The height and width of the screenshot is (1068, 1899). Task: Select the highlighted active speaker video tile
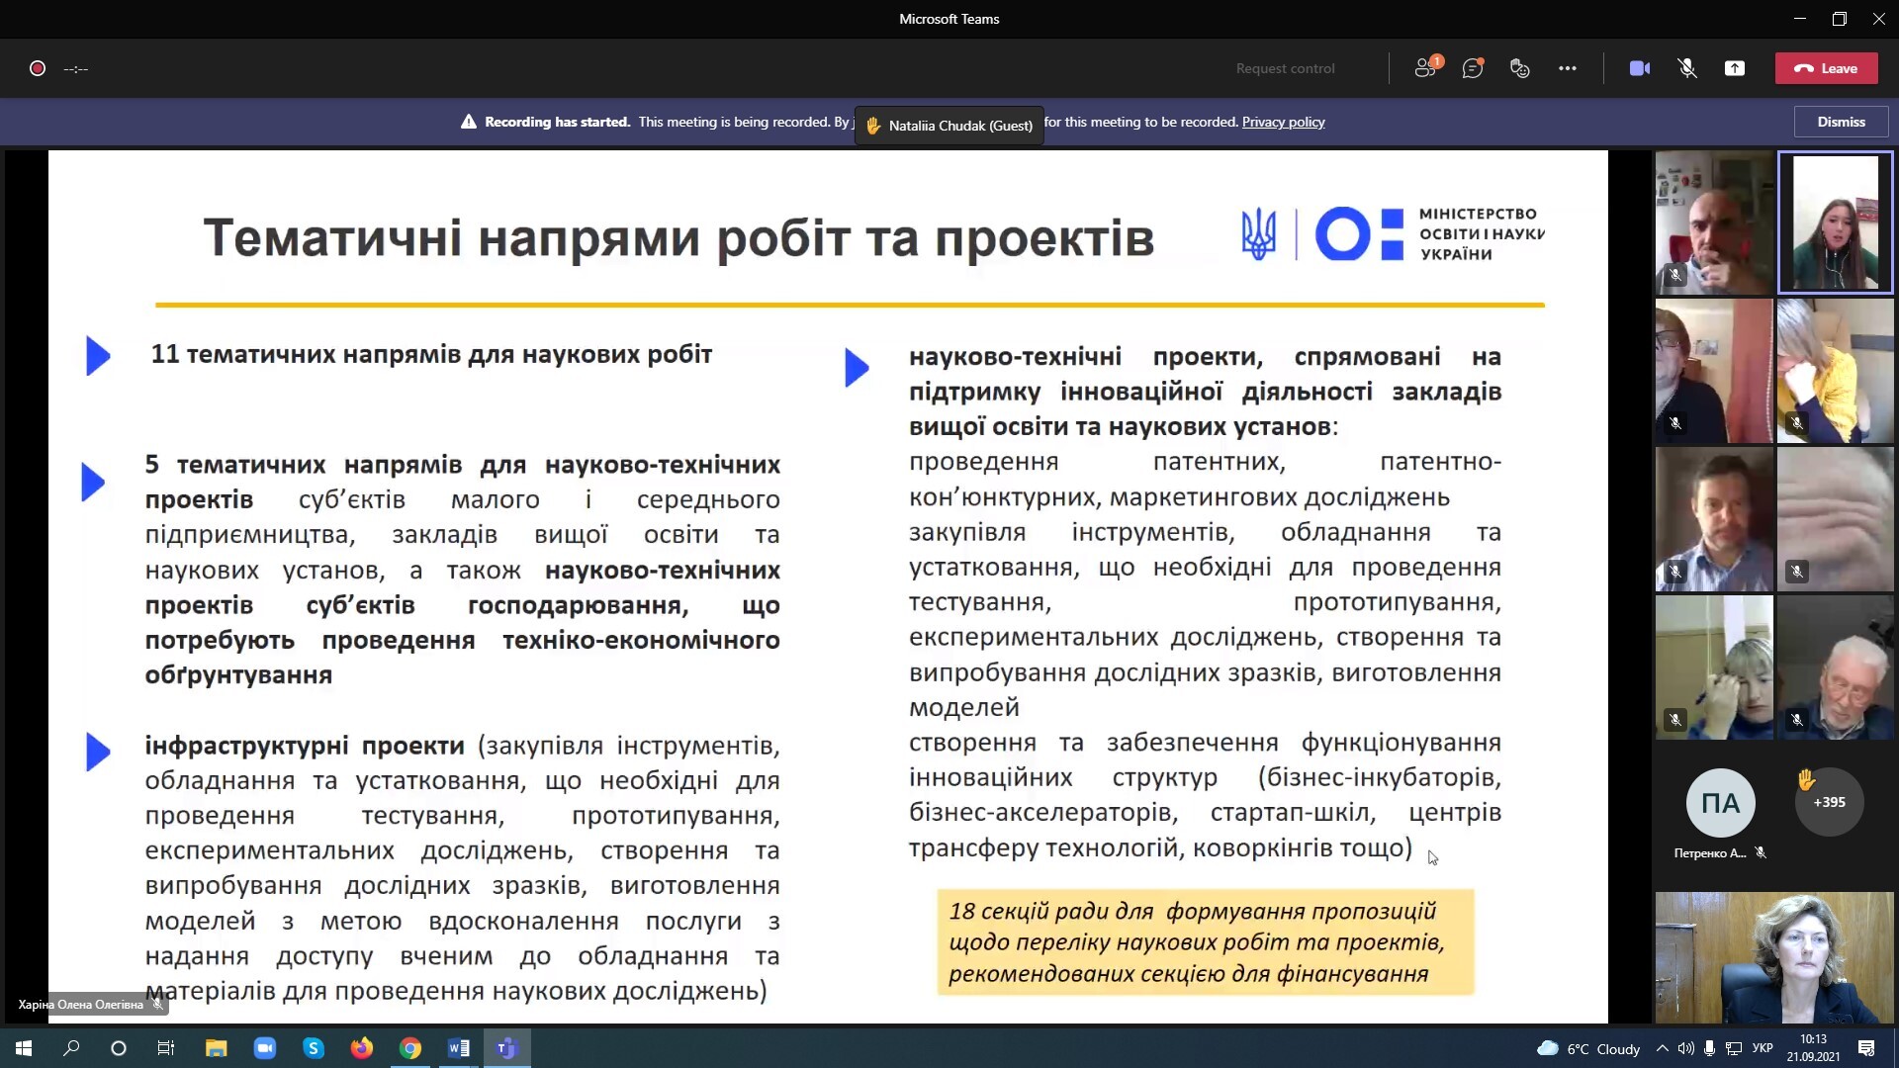pos(1835,222)
